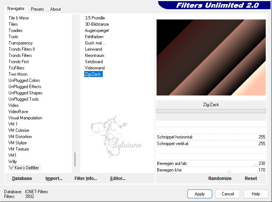This screenshot has height=202, width=272.
Task: Open Help
Action: click(256, 194)
